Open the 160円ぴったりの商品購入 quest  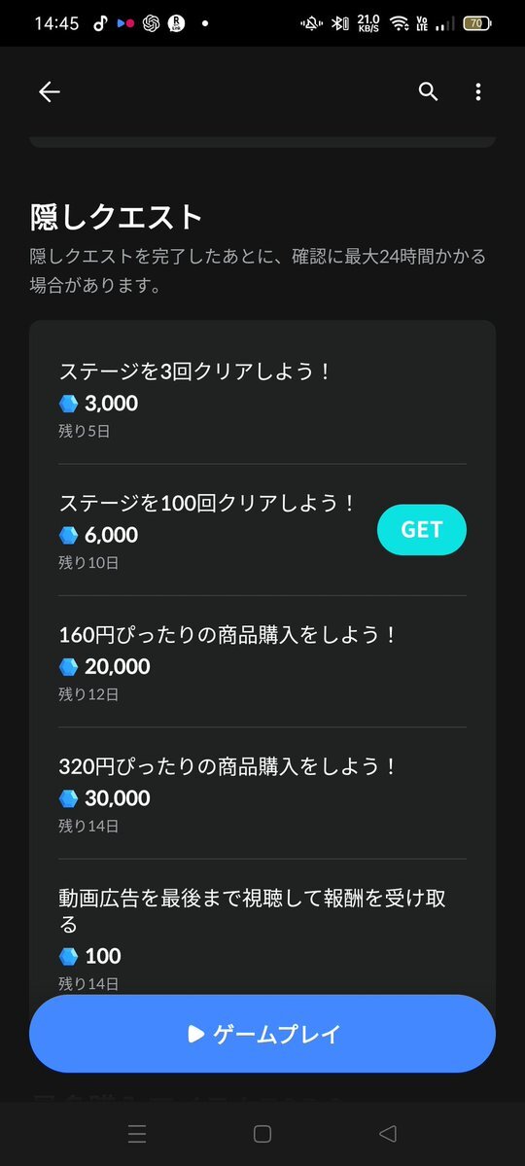(262, 662)
